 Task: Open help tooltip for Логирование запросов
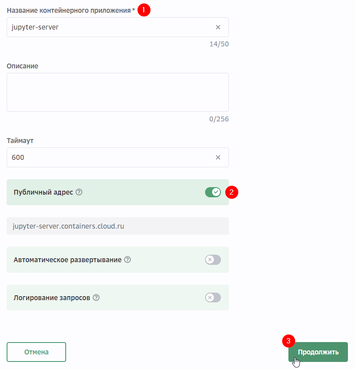[96, 298]
